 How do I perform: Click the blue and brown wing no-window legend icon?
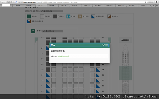click(x=29, y=21)
